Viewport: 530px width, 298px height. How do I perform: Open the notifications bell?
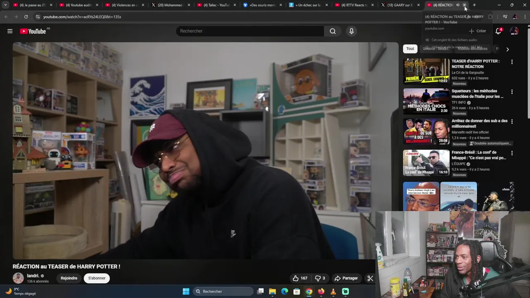[499, 31]
